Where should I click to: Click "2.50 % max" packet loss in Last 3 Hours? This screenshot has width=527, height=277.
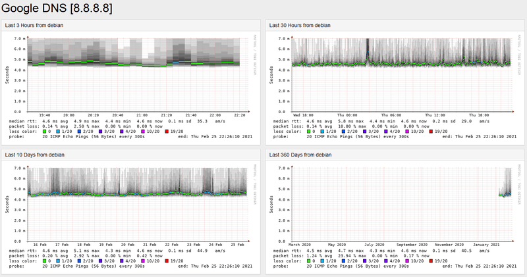[87, 126]
